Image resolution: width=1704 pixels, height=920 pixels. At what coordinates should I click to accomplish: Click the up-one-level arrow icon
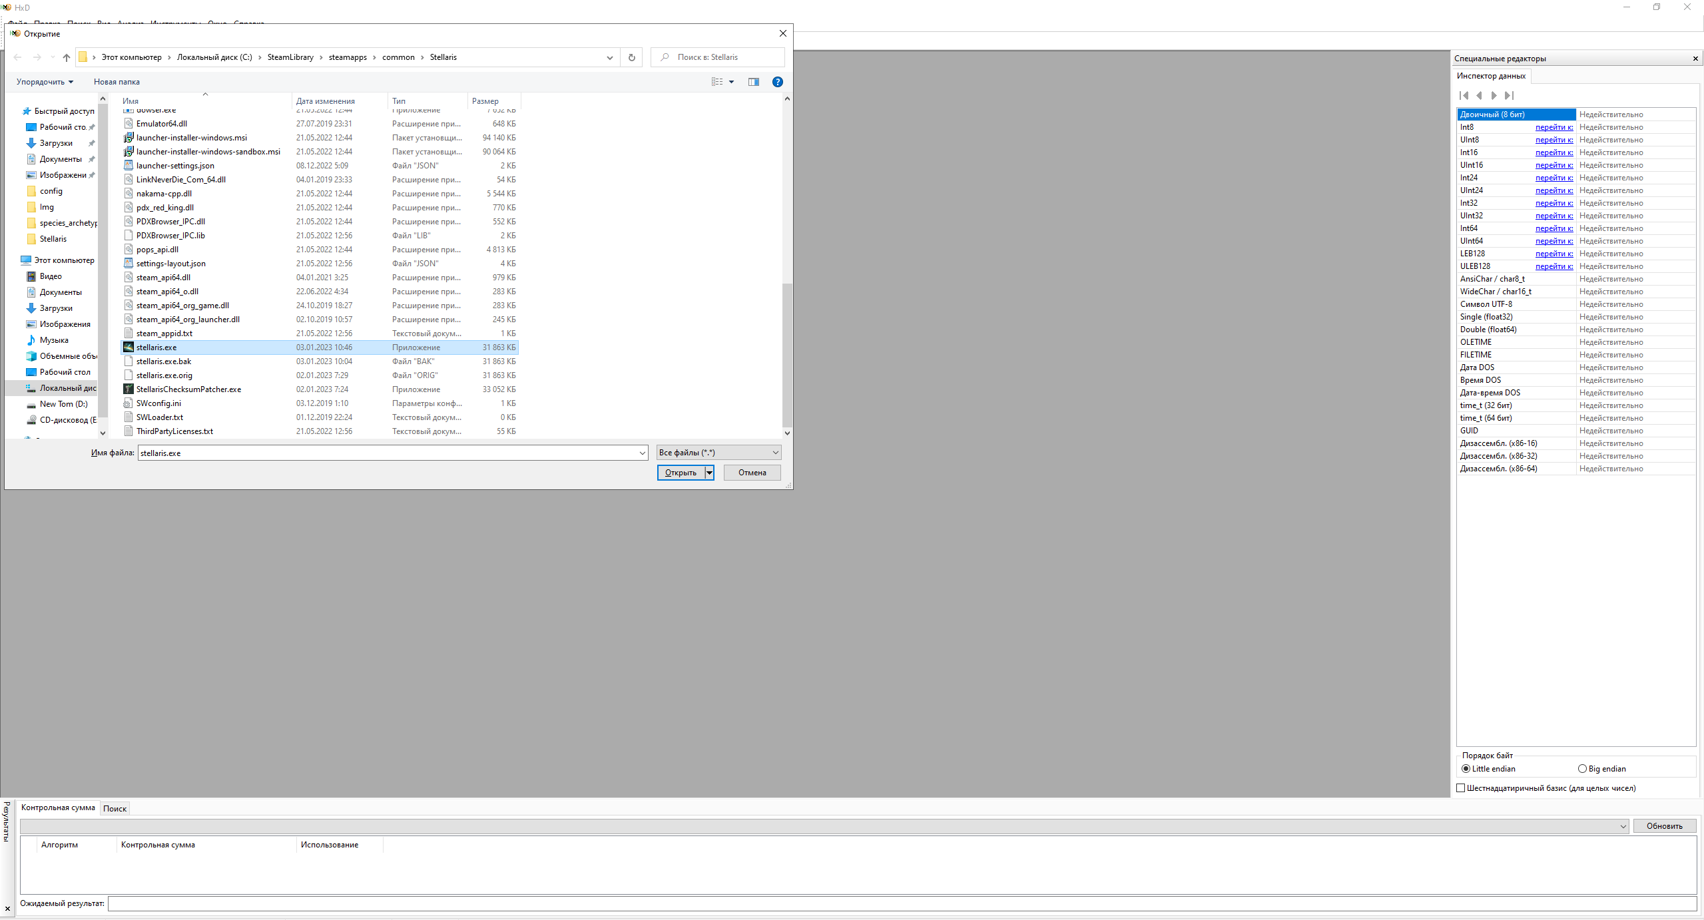point(67,57)
